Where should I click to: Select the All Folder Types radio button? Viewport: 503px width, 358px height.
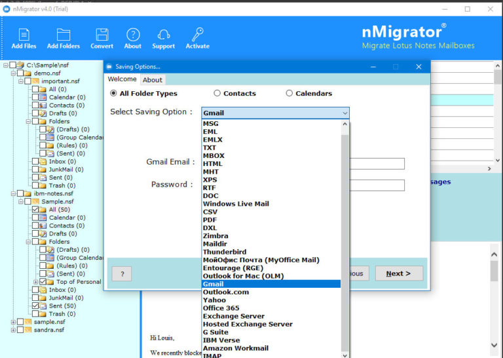tap(113, 93)
